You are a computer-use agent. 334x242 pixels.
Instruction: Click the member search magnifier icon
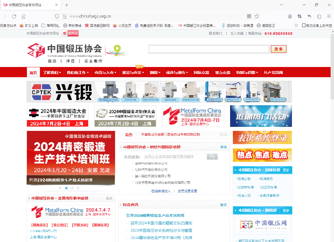[x=212, y=157]
